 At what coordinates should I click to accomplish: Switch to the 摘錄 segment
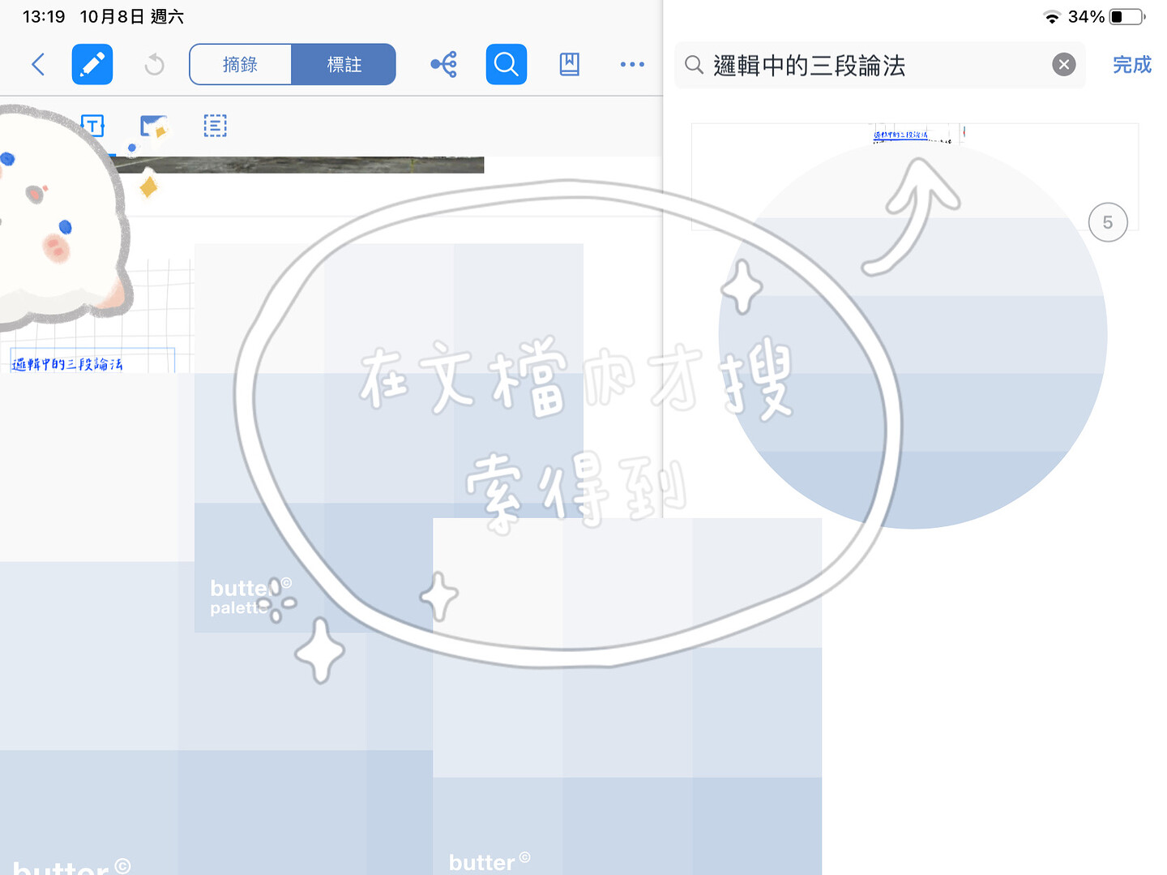click(x=240, y=64)
